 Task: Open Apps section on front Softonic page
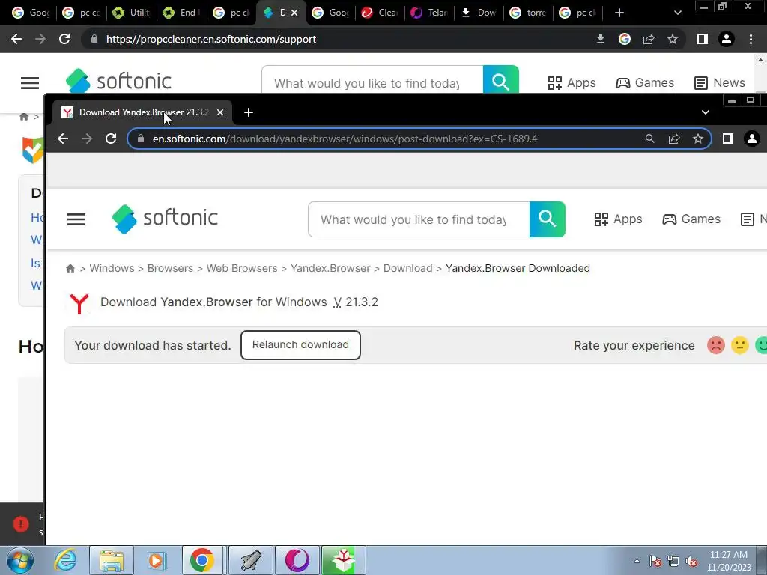618,219
